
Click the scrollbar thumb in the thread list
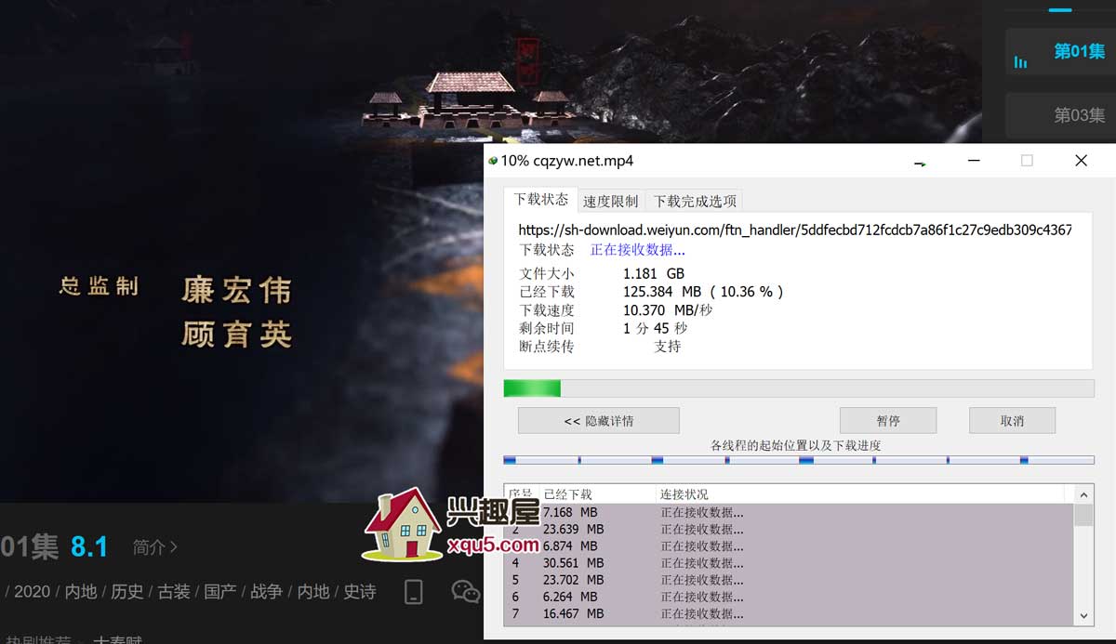coord(1083,515)
